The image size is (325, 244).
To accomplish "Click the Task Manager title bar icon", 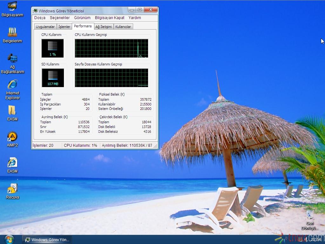I will 36,11.
